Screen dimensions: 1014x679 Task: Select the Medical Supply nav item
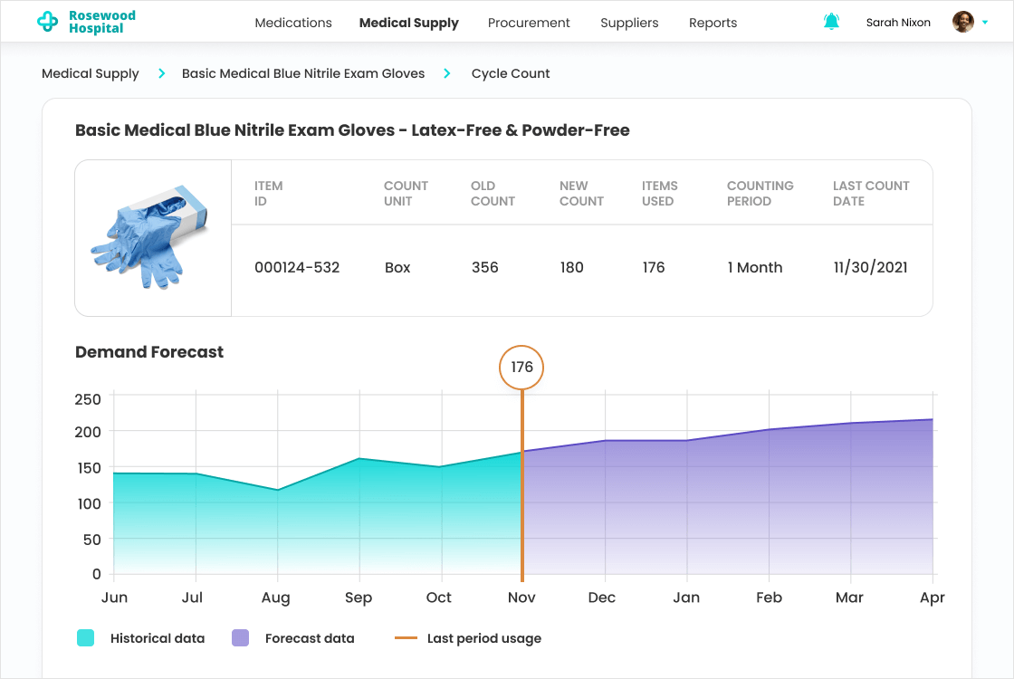click(x=408, y=23)
